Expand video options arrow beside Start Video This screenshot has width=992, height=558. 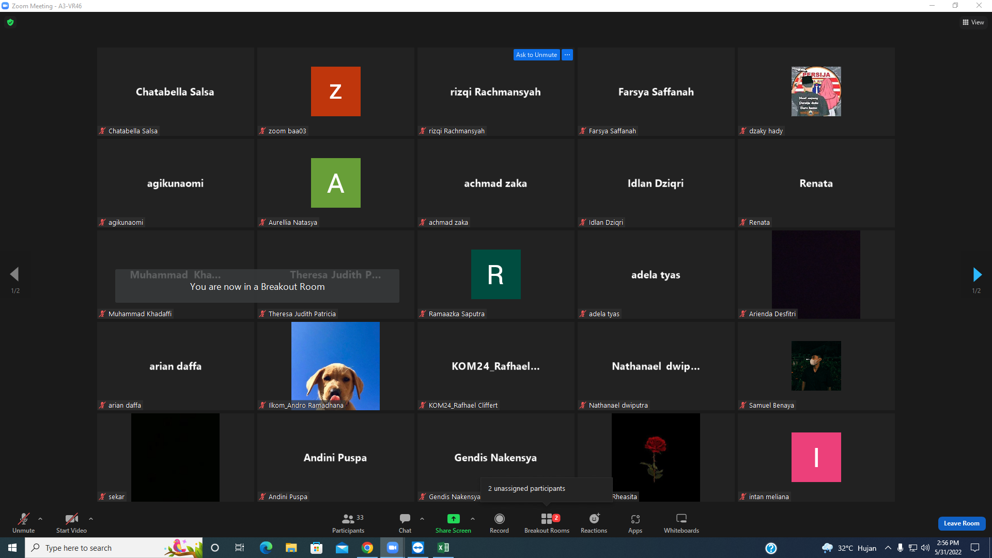(91, 519)
